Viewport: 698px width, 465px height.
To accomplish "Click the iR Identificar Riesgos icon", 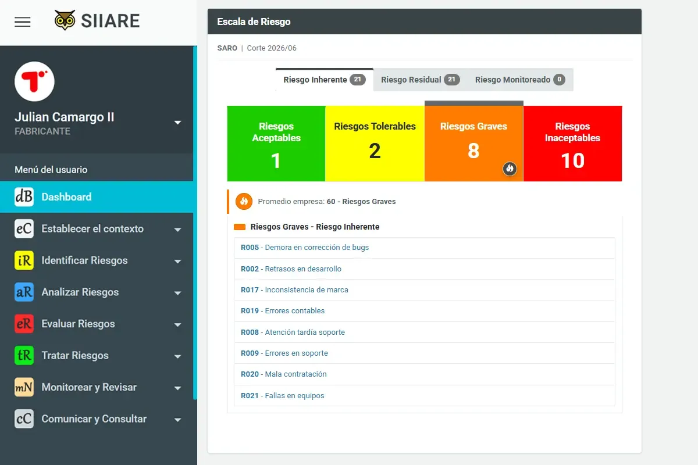I will click(24, 260).
